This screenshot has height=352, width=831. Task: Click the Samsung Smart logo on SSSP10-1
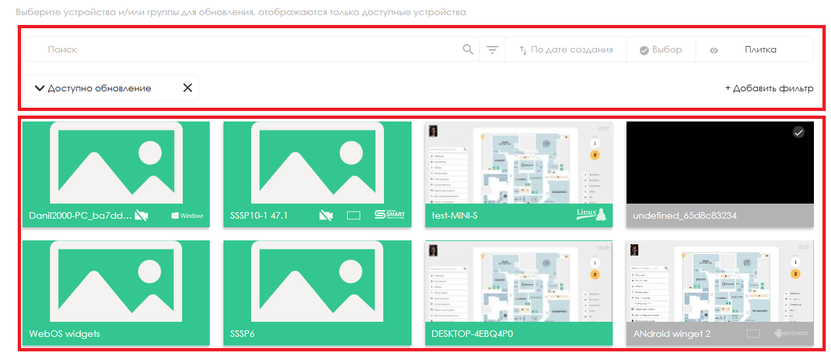[389, 215]
